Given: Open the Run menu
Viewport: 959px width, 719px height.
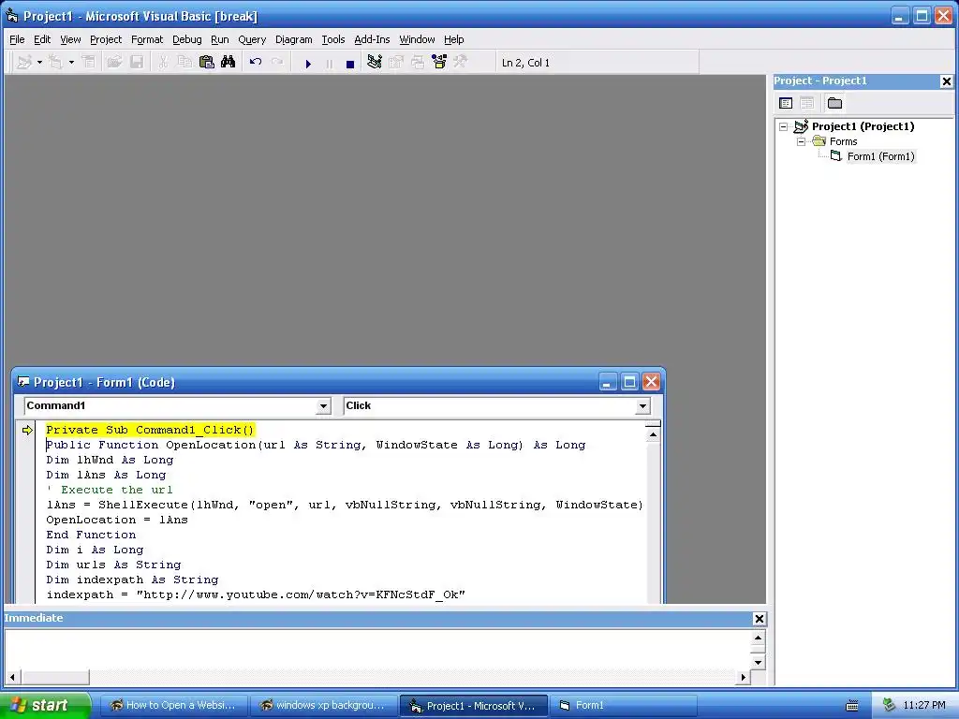Looking at the screenshot, I should point(219,39).
